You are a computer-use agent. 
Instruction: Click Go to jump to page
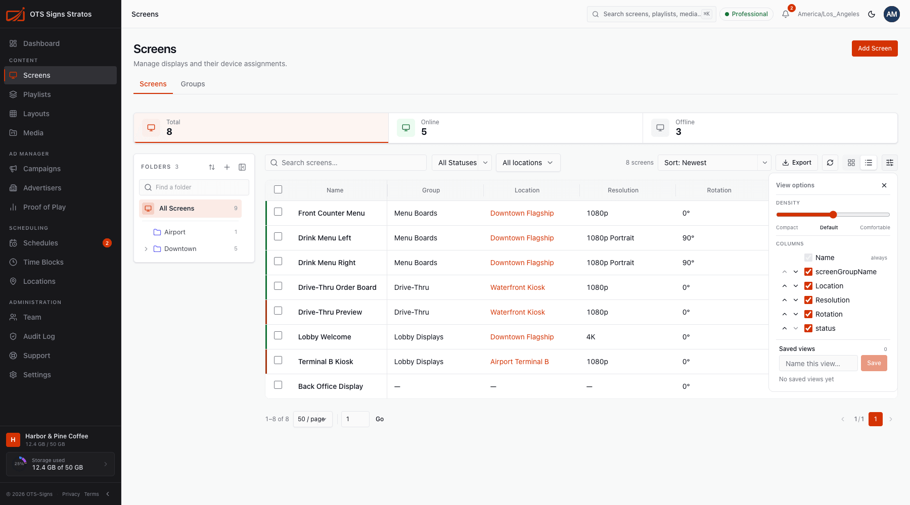(380, 419)
